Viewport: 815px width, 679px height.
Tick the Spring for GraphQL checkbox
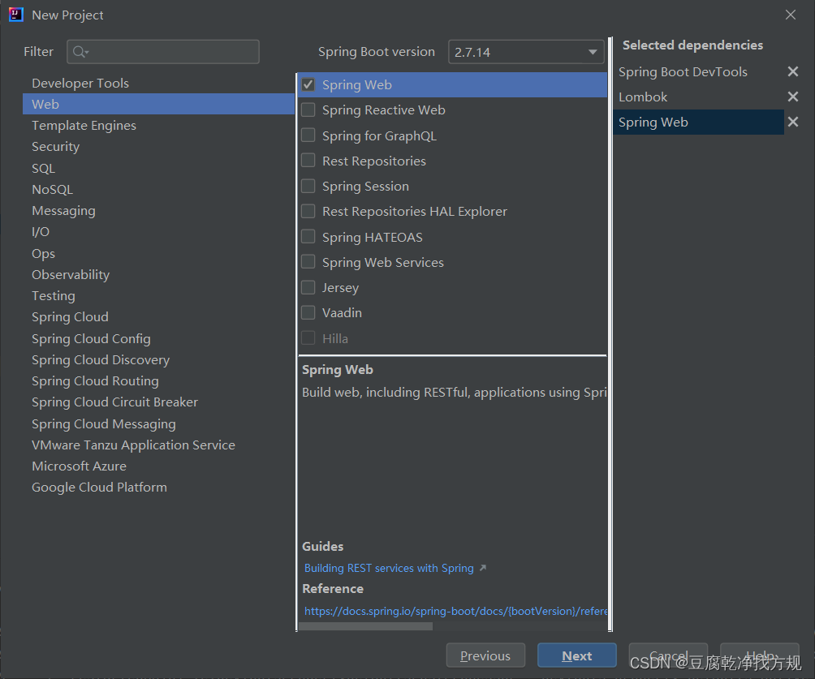308,135
